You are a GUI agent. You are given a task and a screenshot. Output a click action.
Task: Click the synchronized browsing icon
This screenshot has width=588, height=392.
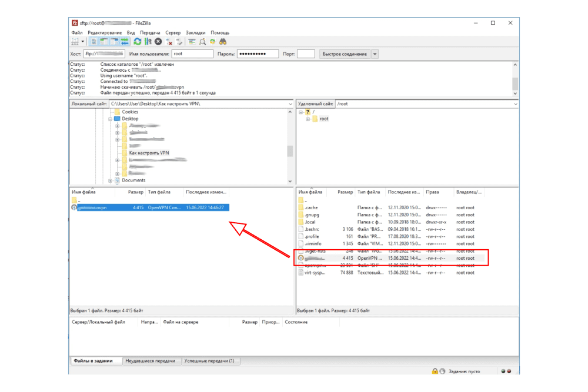tap(212, 42)
